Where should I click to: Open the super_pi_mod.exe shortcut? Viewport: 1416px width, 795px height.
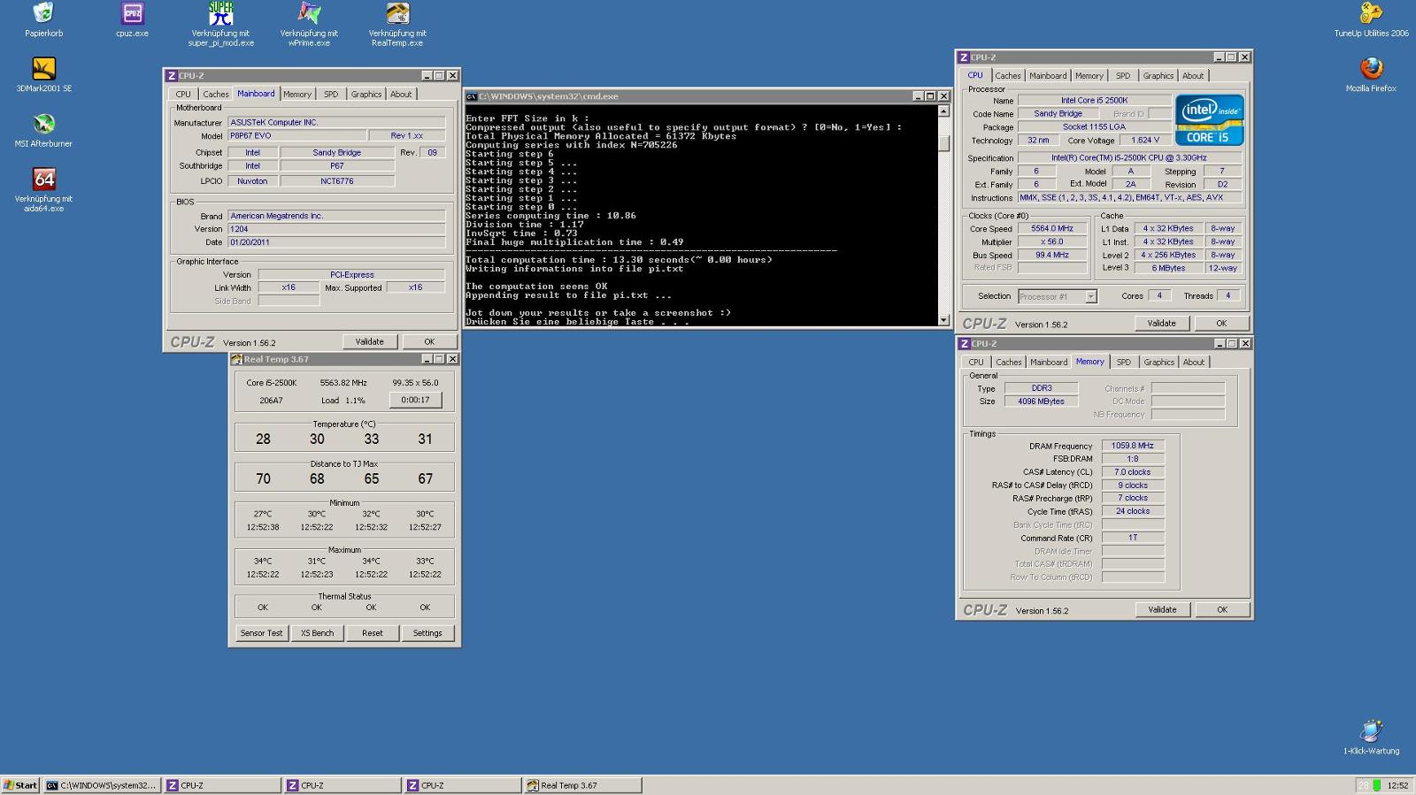220,12
